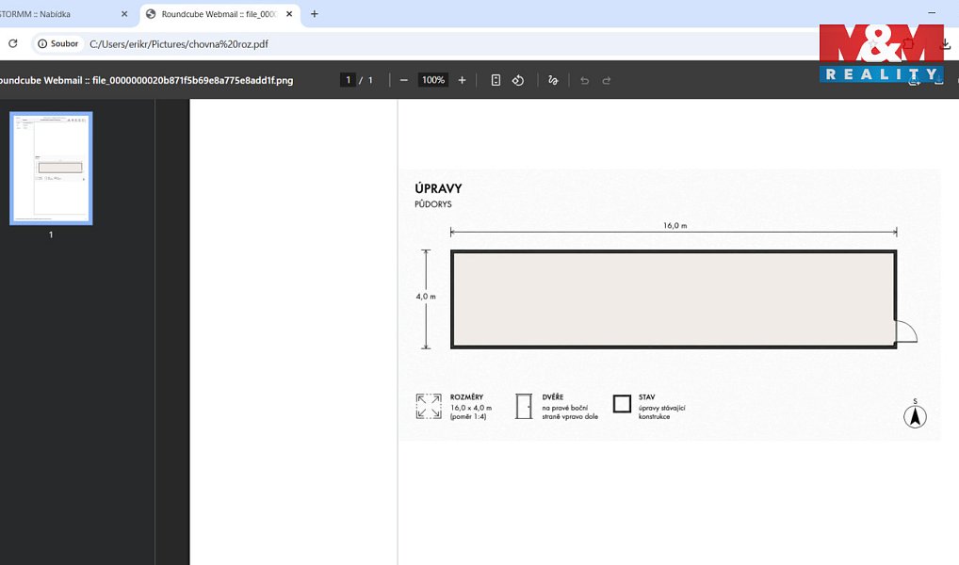Screen dimensions: 959x565
Task: Click the 100% zoom level field
Action: coord(433,80)
